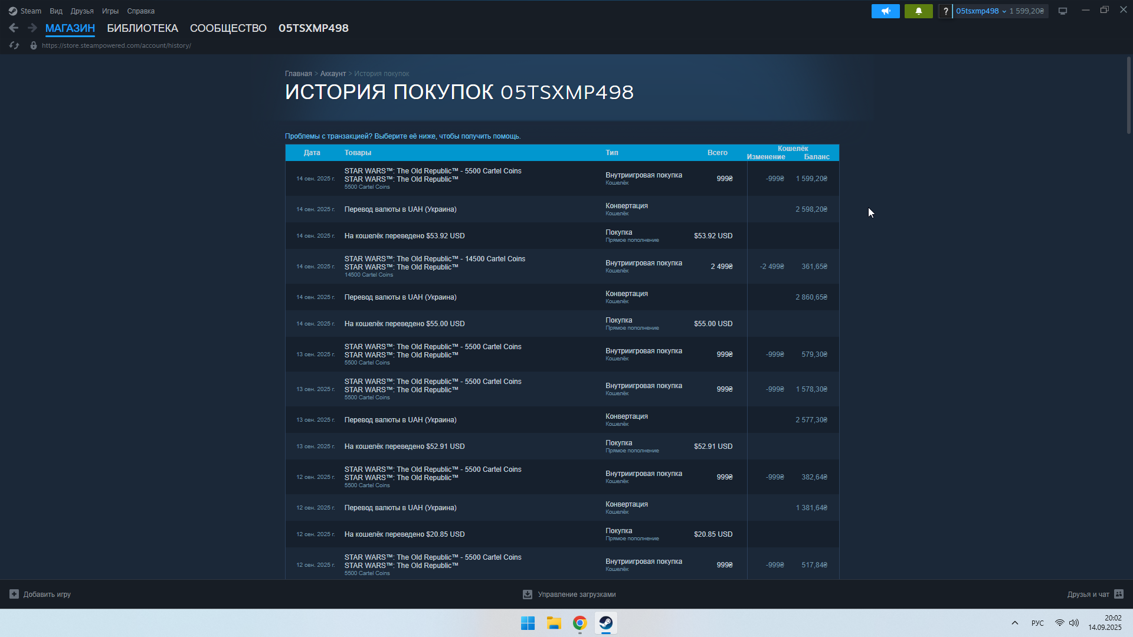Select the $53.92 USD wallet transfer row

tap(562, 236)
